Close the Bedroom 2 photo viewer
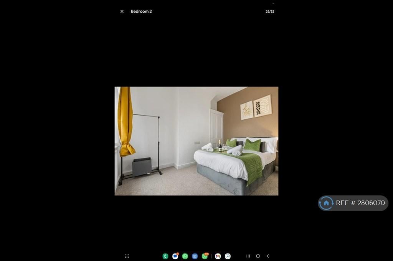Viewport: 393px width, 261px height. (x=122, y=11)
